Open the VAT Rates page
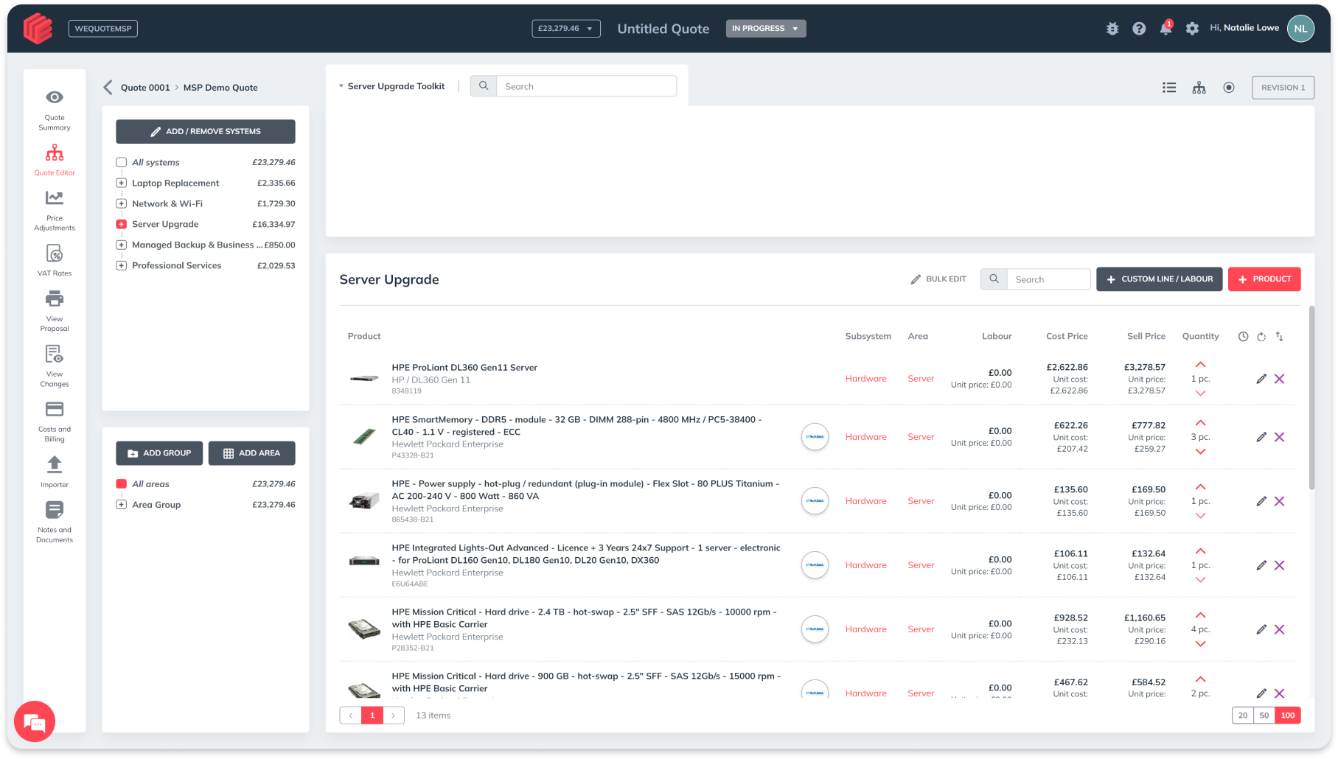 tap(55, 254)
